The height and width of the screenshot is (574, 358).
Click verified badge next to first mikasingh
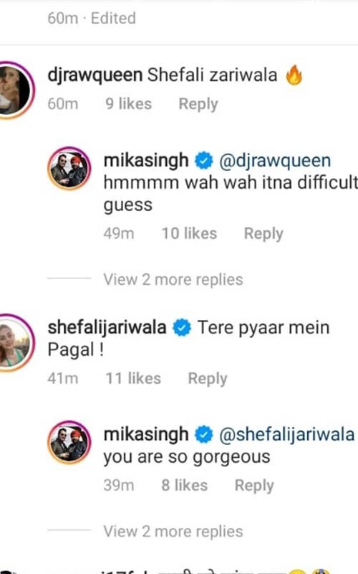203,160
